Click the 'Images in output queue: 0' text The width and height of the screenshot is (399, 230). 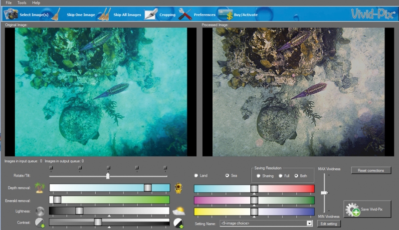[x=64, y=161]
